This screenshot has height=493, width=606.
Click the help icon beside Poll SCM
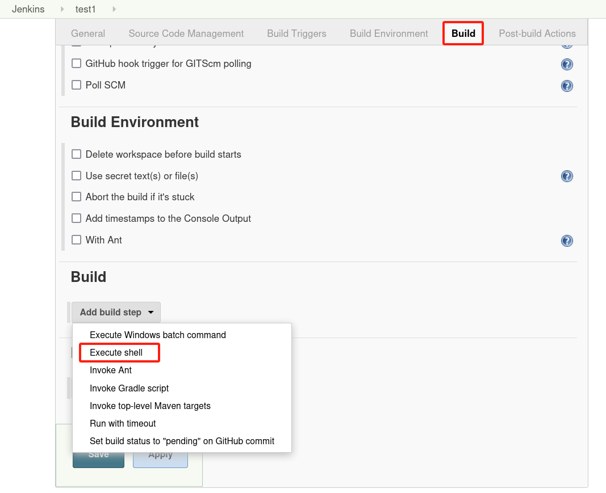coord(566,86)
